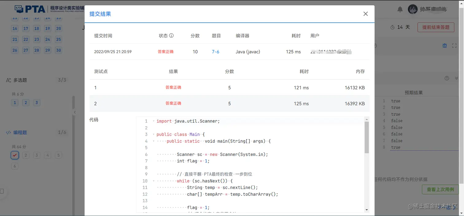464x216 pixels.
Task: Fold code line 1 import
Action: (x=153, y=121)
